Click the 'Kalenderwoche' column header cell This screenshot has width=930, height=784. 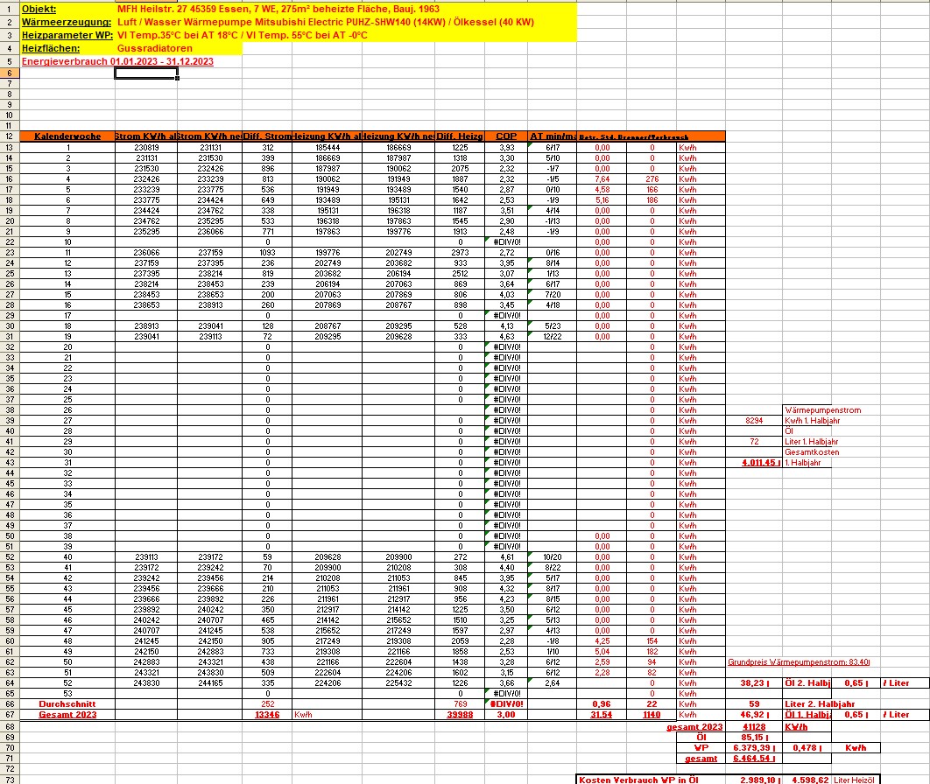click(x=67, y=136)
